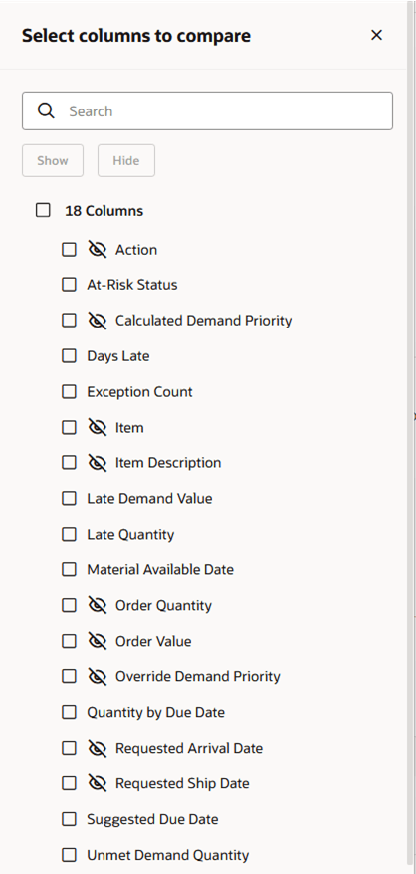
Task: Click the hidden-eye icon next to Order Value
Action: point(97,641)
